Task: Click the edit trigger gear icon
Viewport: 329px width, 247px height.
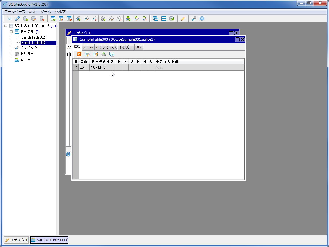Action: coord(111,19)
